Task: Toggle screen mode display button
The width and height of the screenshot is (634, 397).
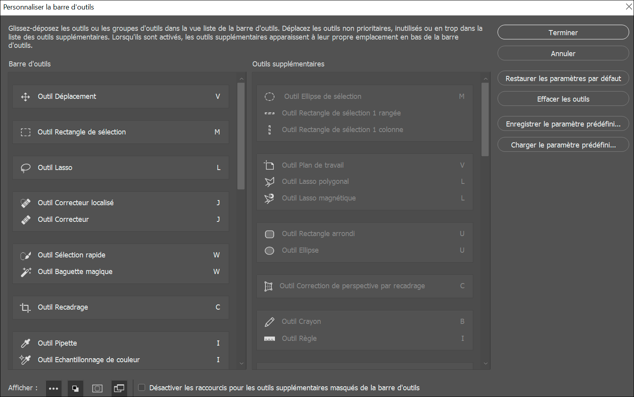Action: [x=119, y=388]
